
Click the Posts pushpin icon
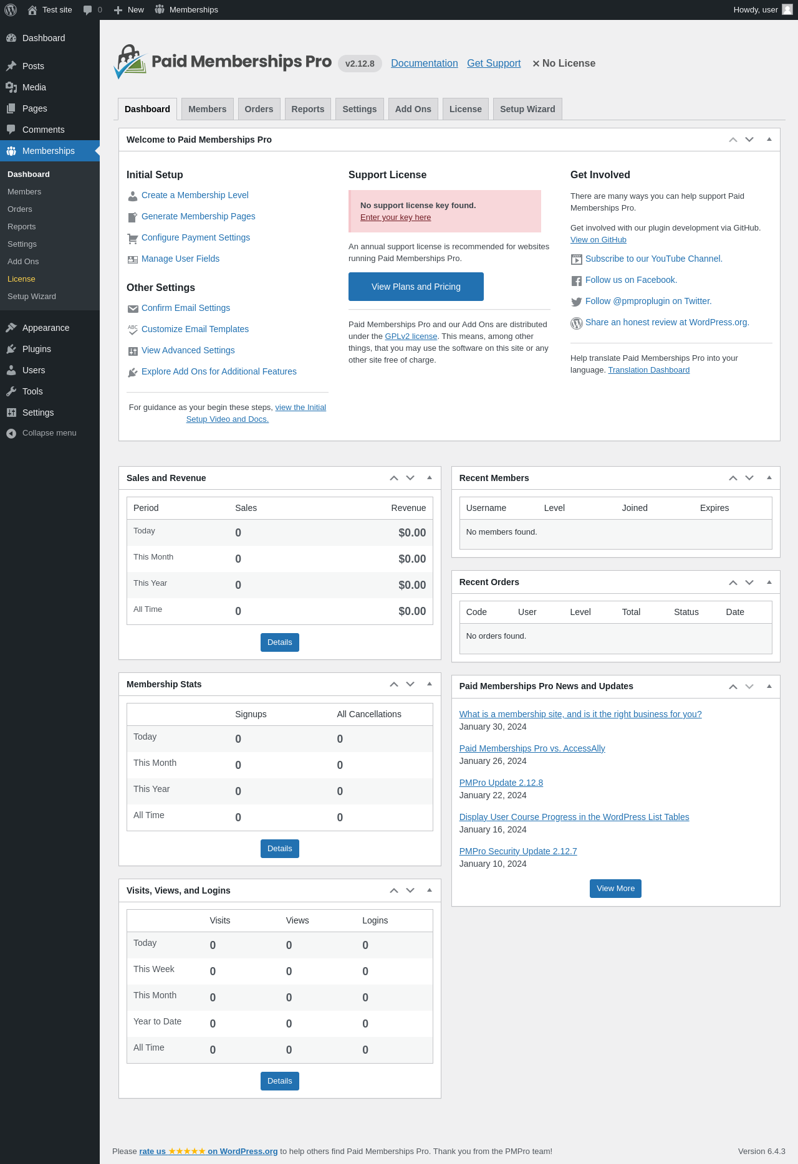(11, 66)
